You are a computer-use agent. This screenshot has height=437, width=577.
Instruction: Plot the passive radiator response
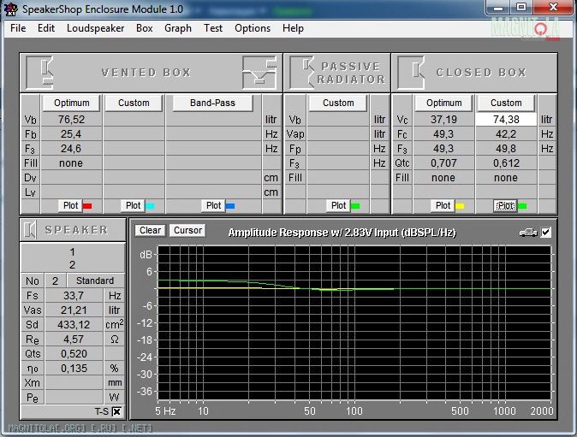[x=338, y=205]
